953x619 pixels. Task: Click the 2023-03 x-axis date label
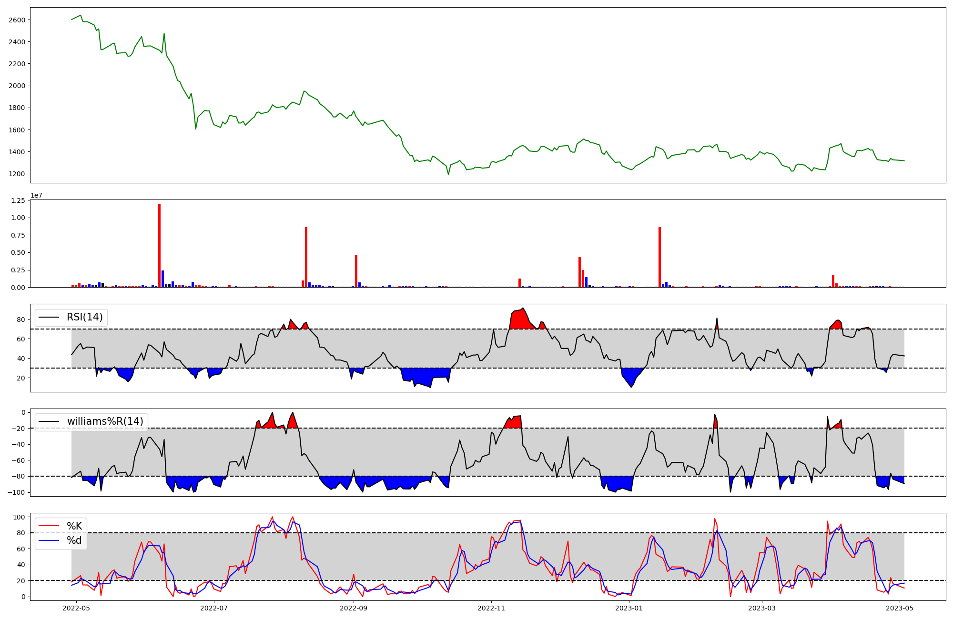tap(762, 608)
